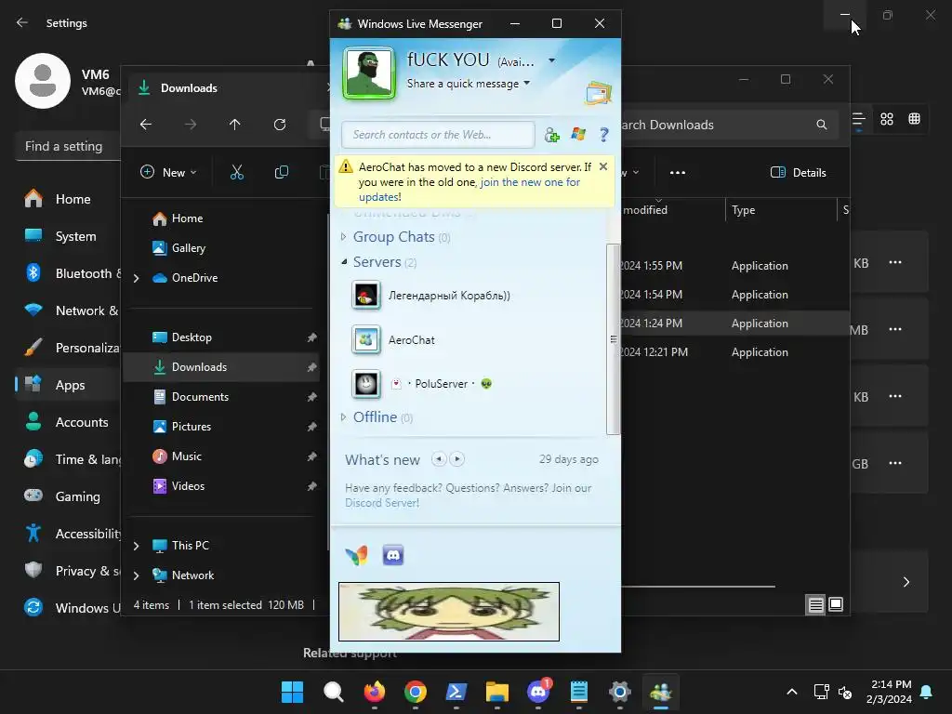Select the file modified at 1:55 PM
Image resolution: width=952 pixels, height=714 pixels.
pos(734,266)
